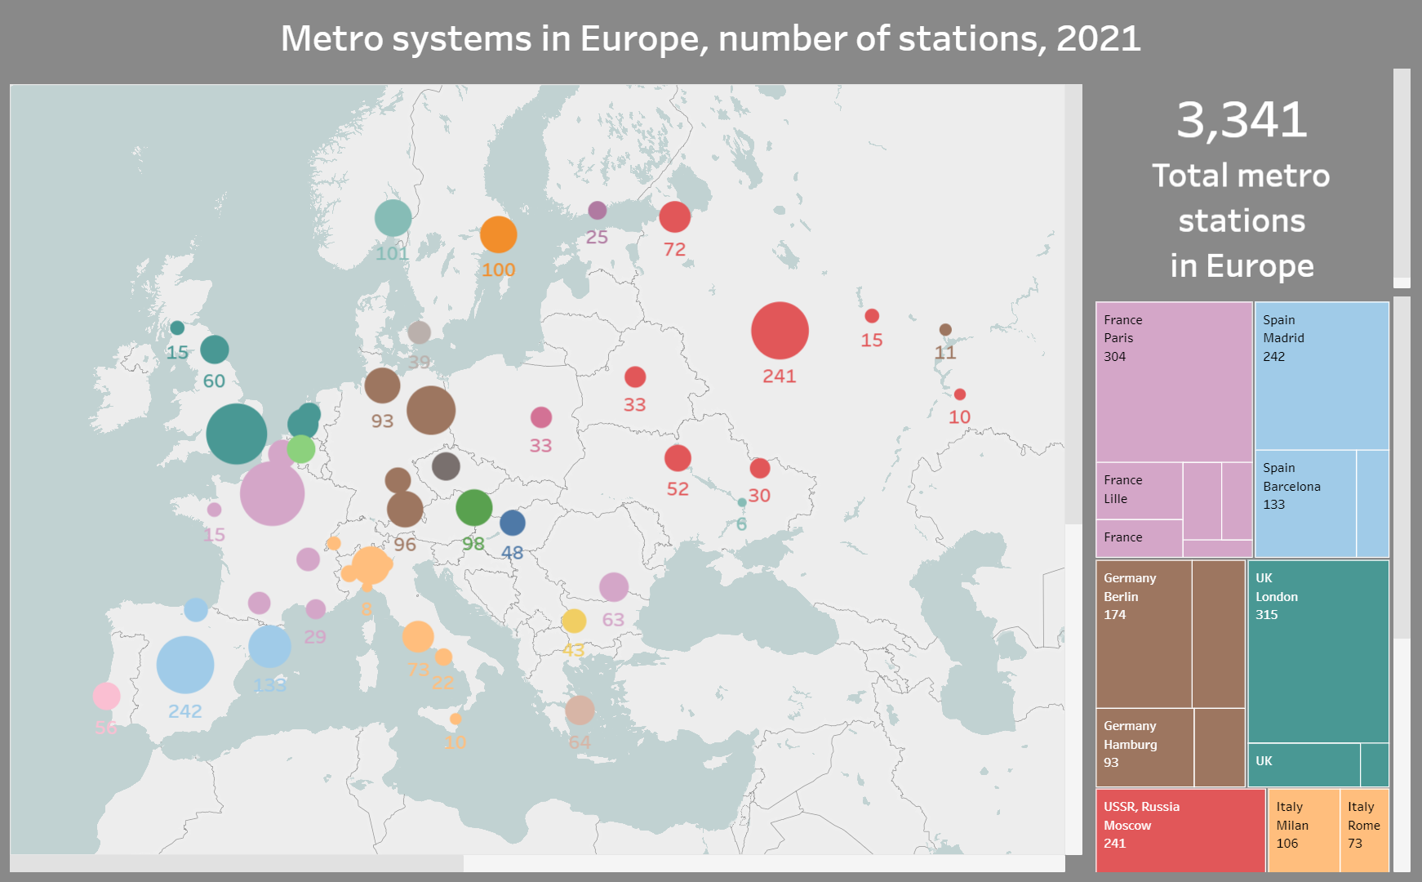Click the Munich brown bubble labeled 96

point(405,509)
